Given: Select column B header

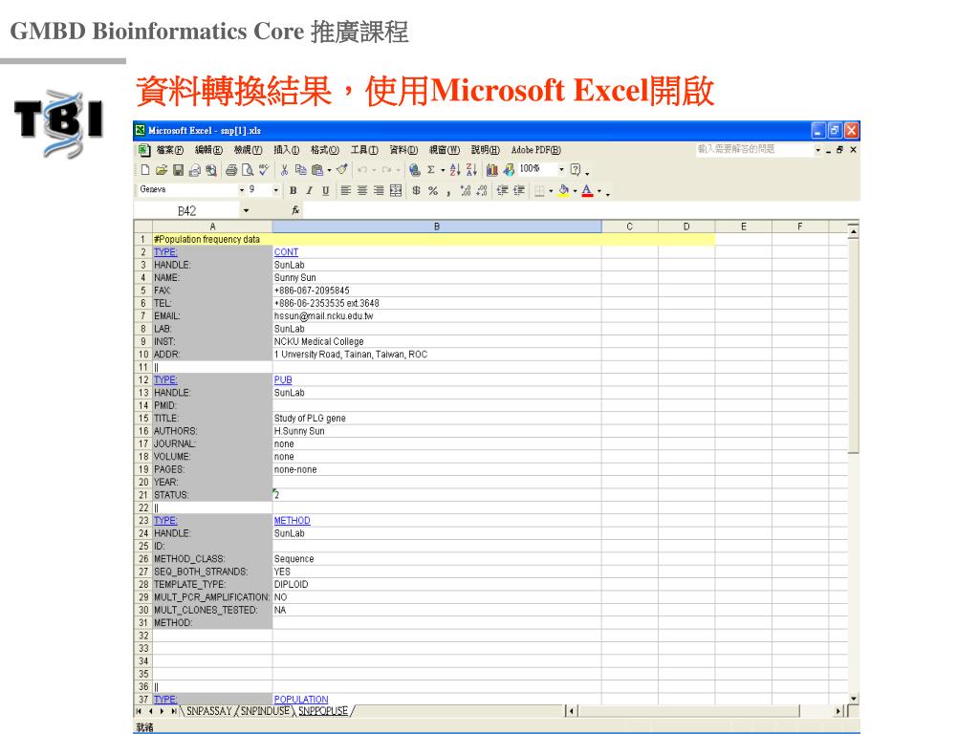Looking at the screenshot, I should 436,227.
